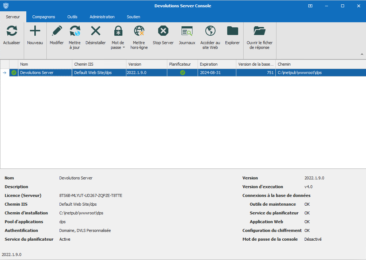366x260 pixels.
Task: Click Ouvrir le fichier de réponse
Action: click(x=260, y=31)
